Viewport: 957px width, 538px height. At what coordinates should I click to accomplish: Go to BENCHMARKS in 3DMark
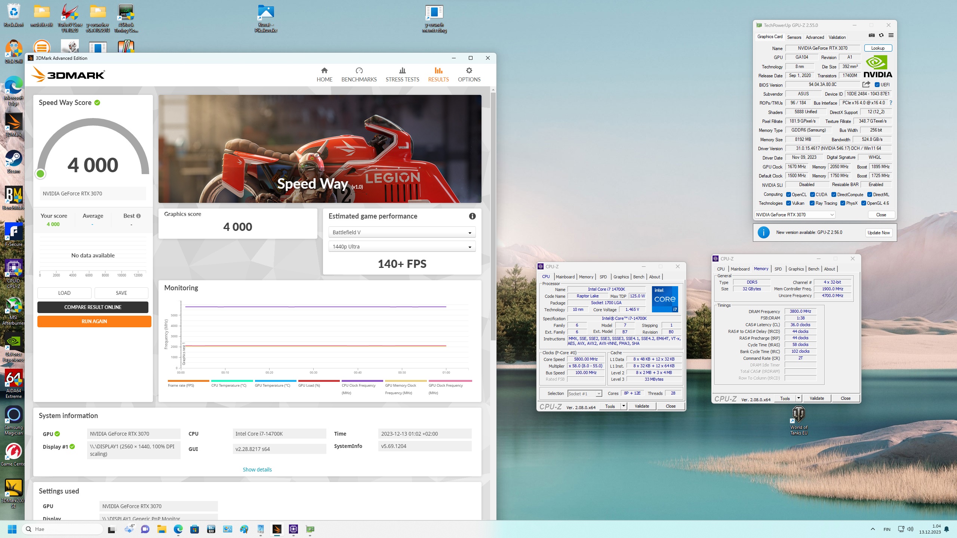coord(359,75)
